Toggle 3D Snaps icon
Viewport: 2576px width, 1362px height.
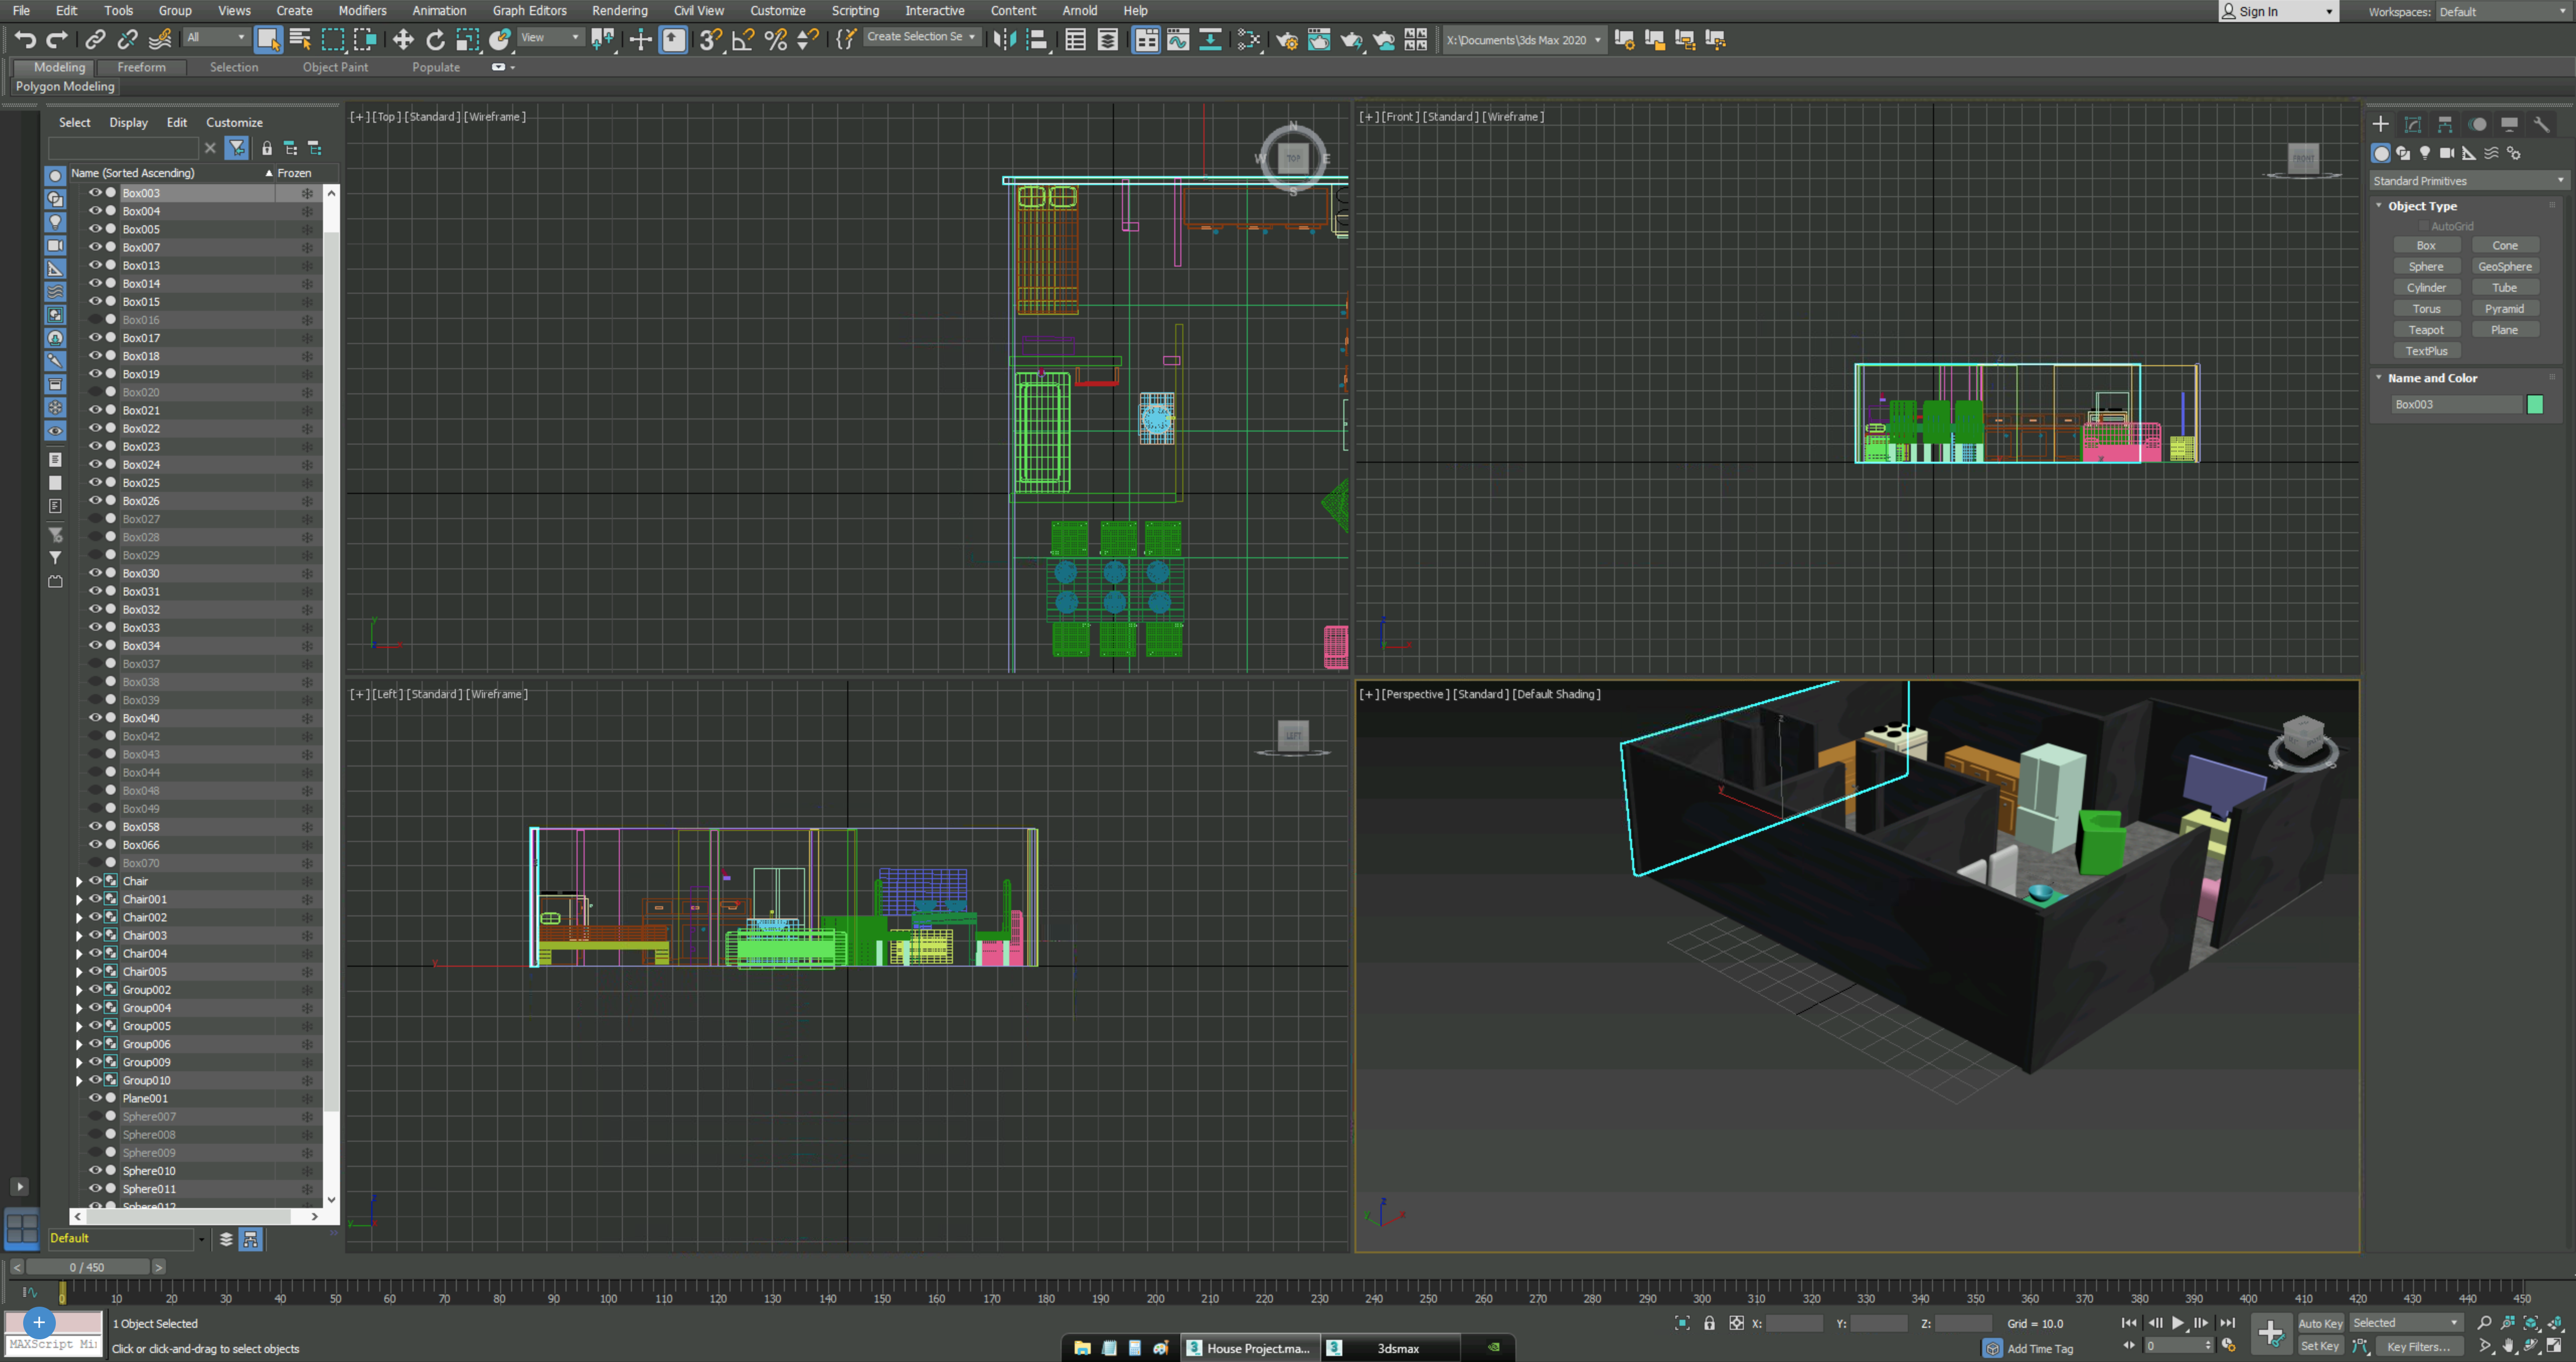click(710, 39)
